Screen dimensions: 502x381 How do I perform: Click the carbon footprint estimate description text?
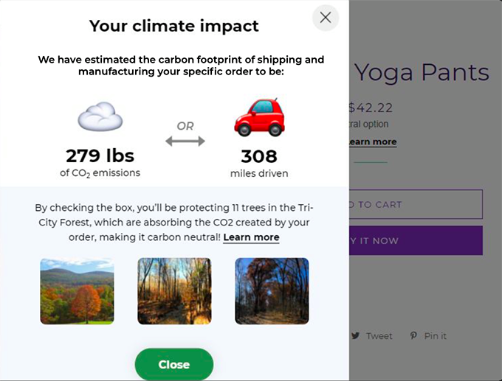(181, 66)
